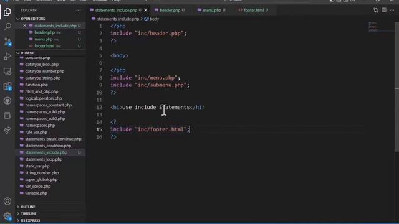Open the Extensions view
The width and height of the screenshot is (399, 224).
pos(7,86)
